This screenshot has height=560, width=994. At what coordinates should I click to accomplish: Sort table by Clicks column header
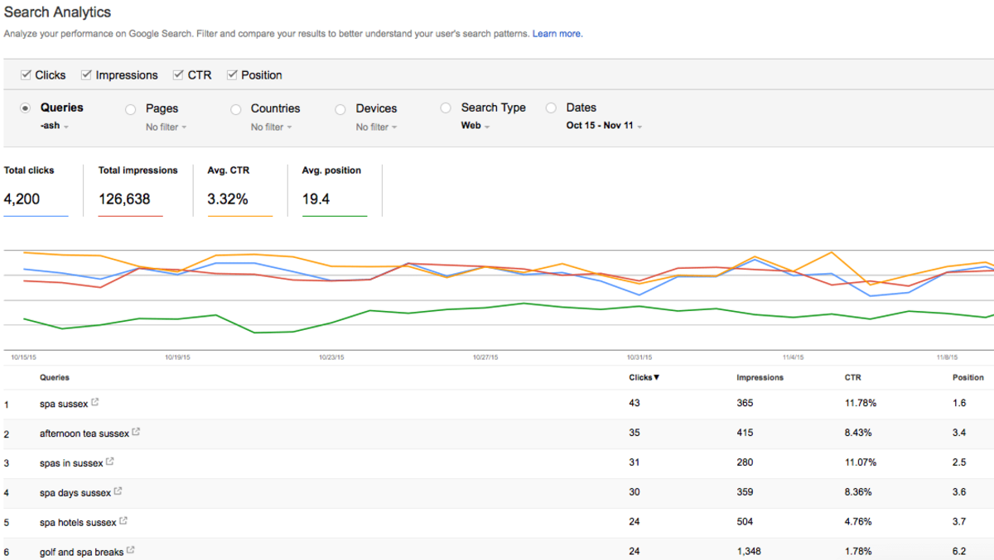click(x=644, y=378)
